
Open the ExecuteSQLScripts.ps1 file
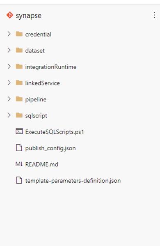click(55, 132)
